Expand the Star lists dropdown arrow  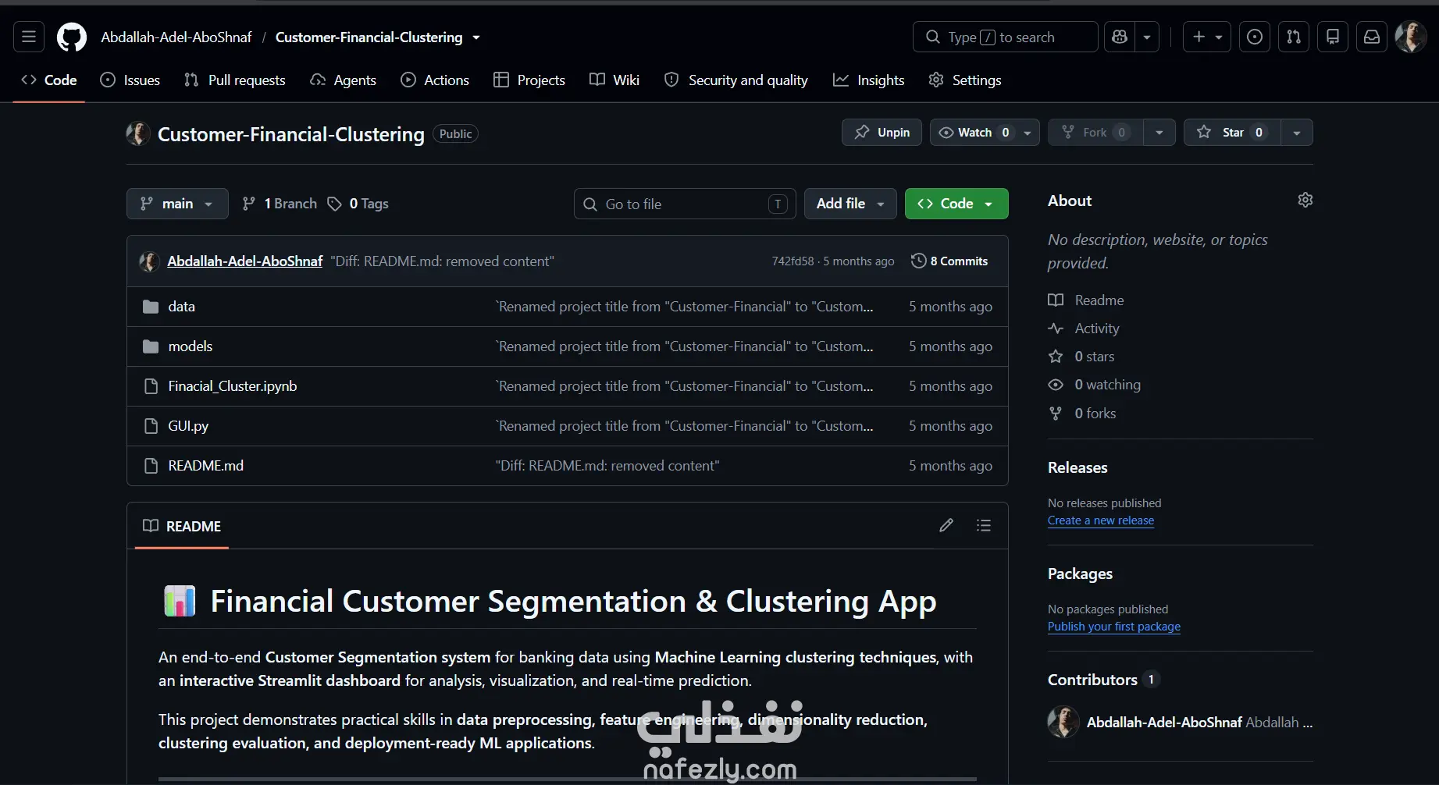(1297, 133)
